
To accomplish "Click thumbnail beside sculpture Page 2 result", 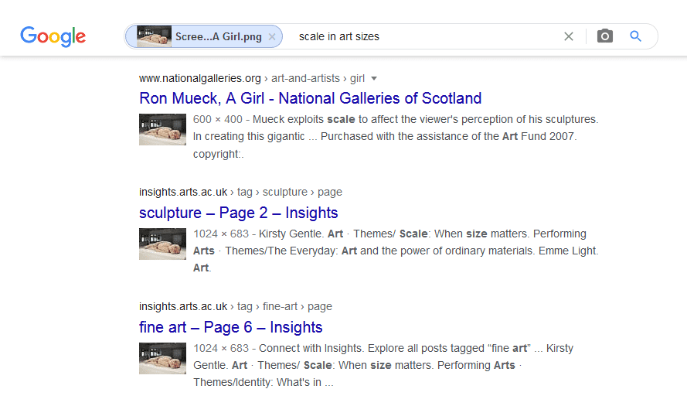I will [162, 244].
